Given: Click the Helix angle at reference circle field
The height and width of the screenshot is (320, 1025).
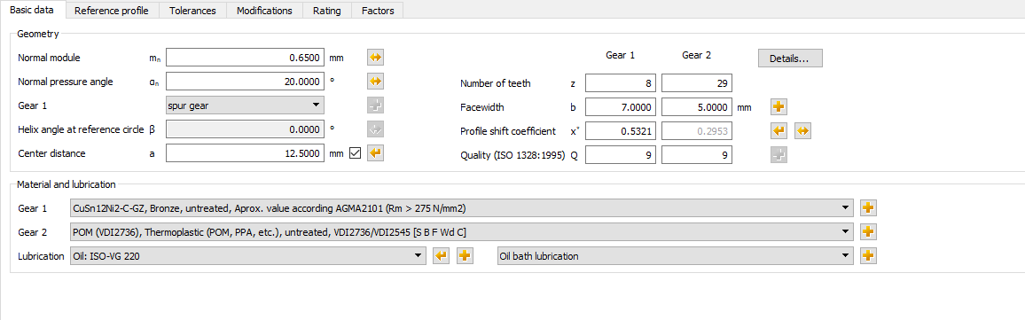Looking at the screenshot, I should coord(245,129).
